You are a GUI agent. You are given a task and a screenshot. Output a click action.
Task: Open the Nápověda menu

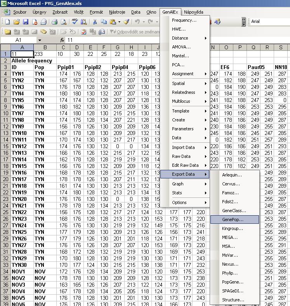(194, 12)
